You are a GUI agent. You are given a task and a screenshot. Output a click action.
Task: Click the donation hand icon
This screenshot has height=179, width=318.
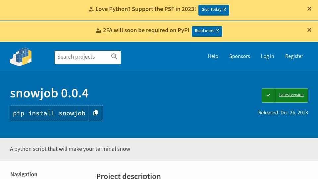coord(91,9)
